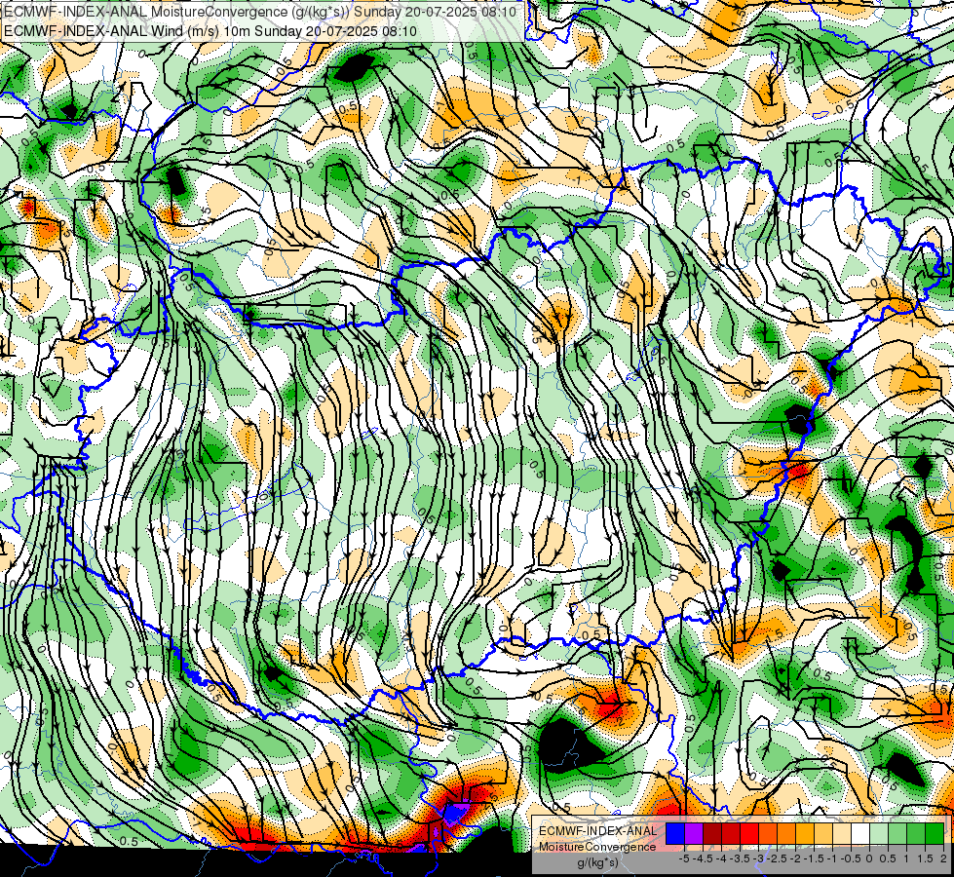Click the '-5' legend tick value
The image size is (954, 877).
[x=684, y=858]
